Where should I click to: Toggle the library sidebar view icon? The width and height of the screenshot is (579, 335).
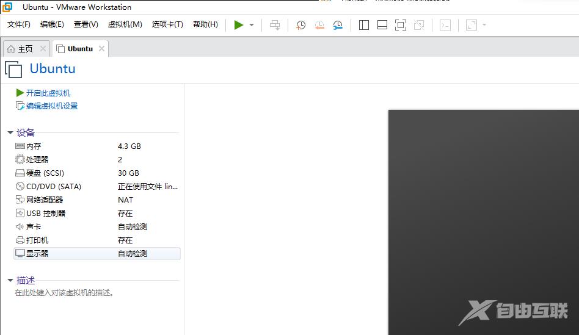[364, 25]
